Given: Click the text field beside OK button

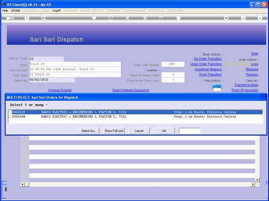Looking at the screenshot, I should (189, 131).
